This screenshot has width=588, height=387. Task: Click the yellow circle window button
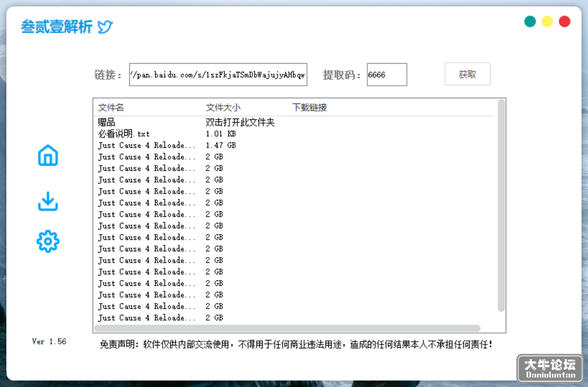click(547, 21)
